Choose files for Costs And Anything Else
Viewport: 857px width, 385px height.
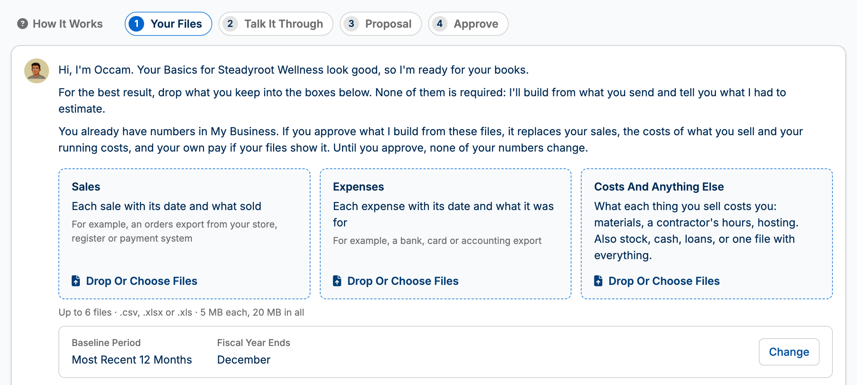pos(657,281)
